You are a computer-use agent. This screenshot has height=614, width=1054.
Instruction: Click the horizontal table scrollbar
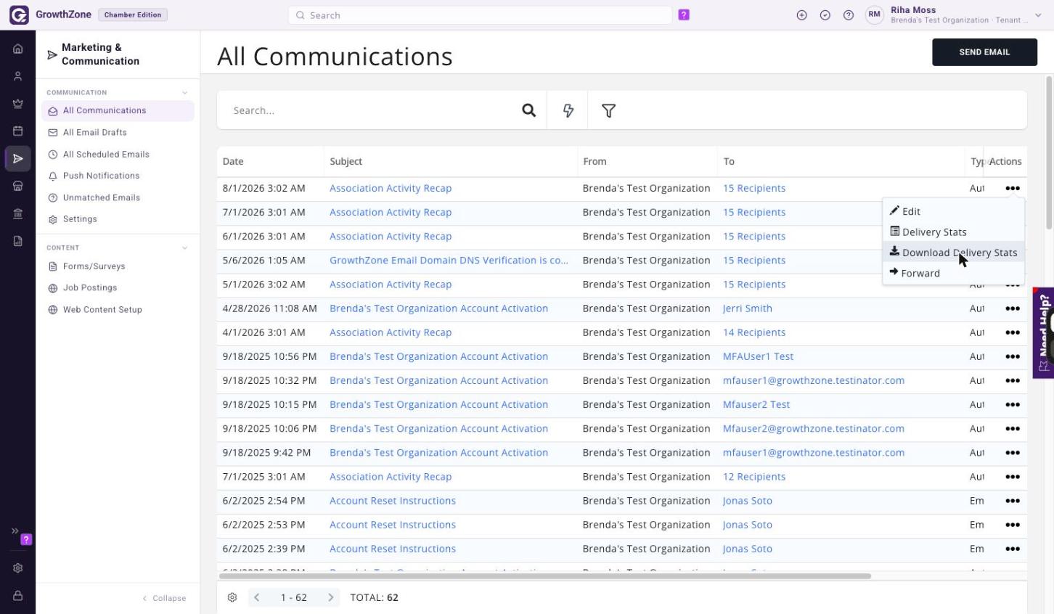544,576
